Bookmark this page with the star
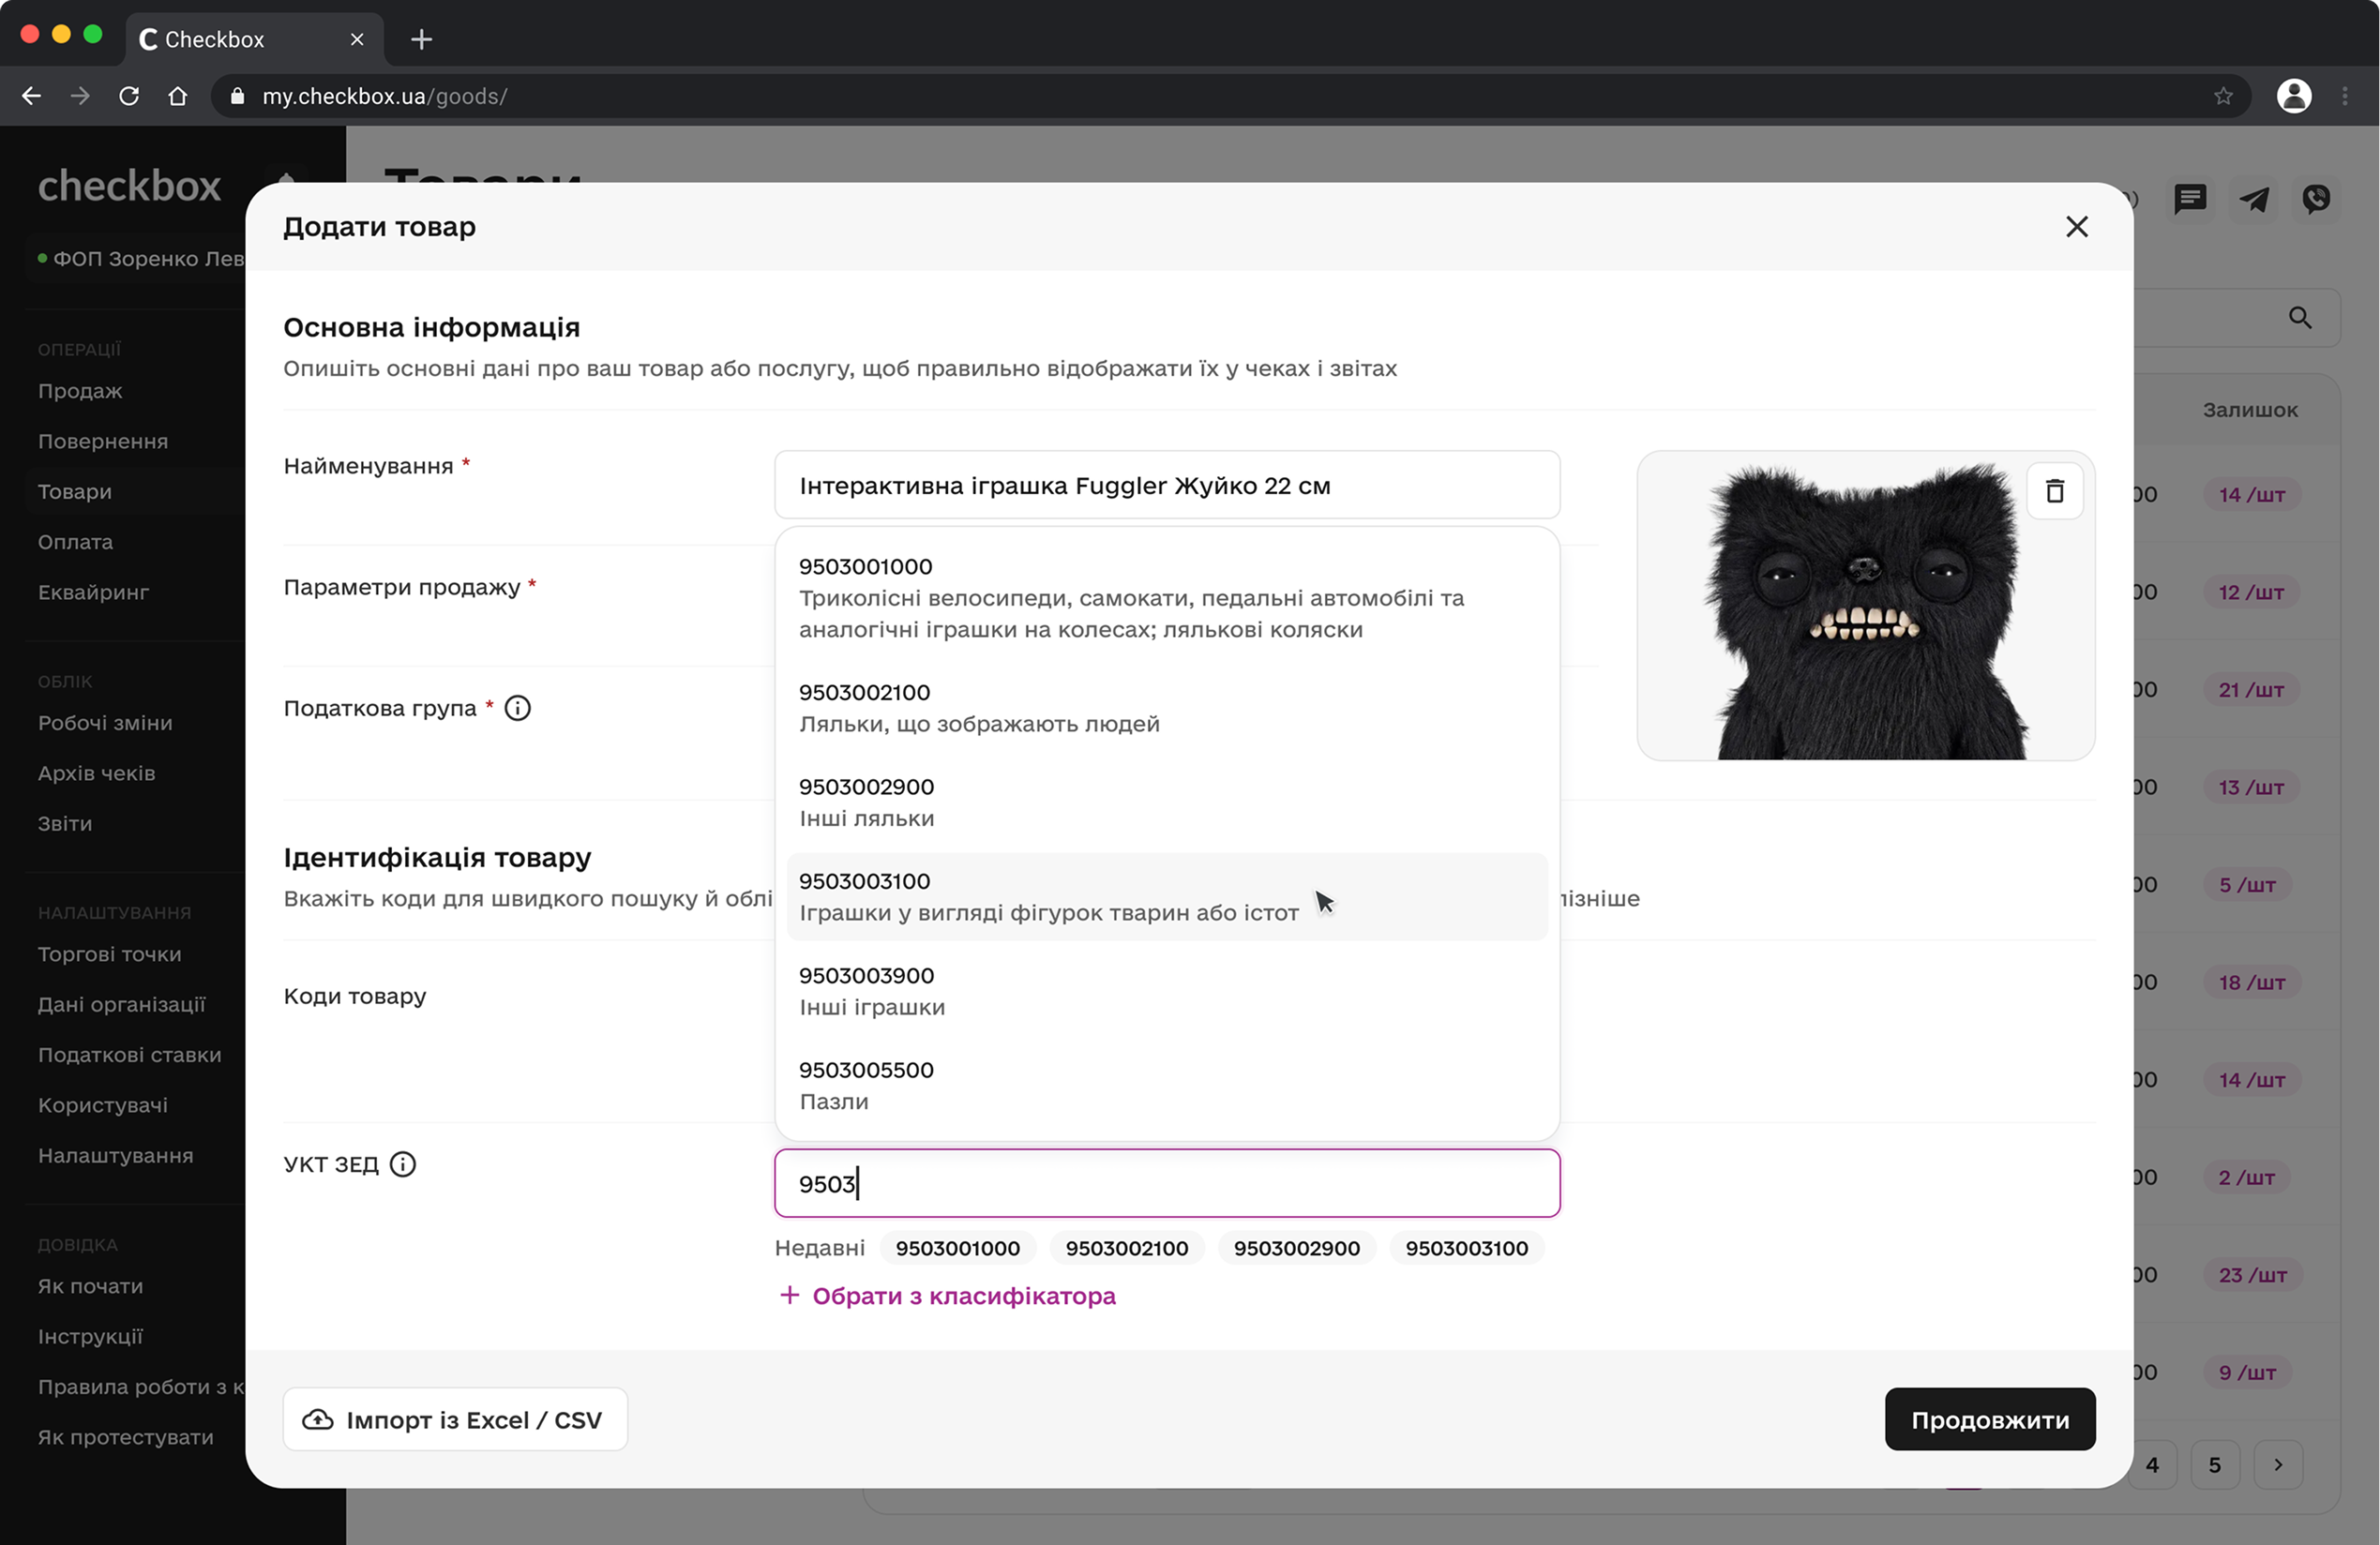Screen dimensions: 2380x1545 [x=2223, y=96]
